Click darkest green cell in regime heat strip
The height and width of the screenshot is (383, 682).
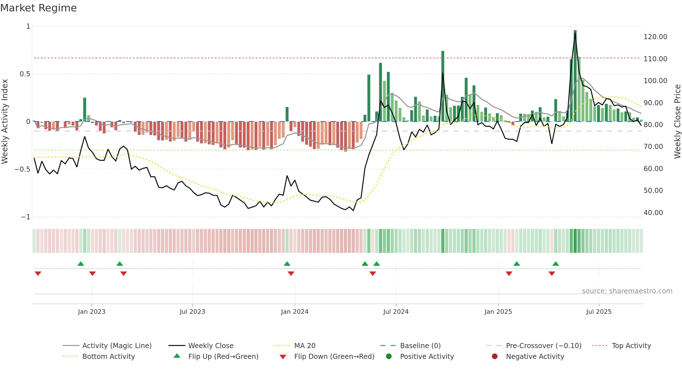[x=575, y=241]
